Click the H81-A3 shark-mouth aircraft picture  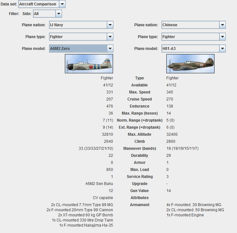point(190,64)
